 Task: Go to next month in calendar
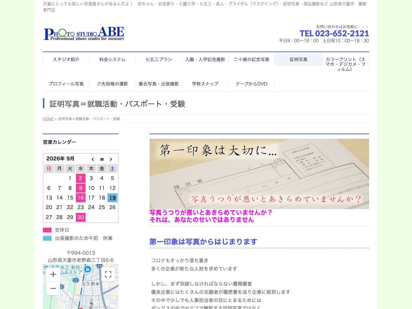pos(111,159)
